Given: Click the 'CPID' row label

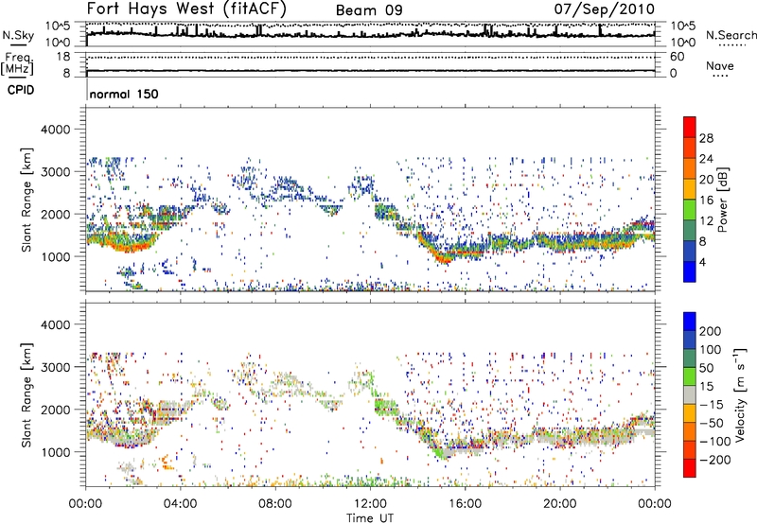Looking at the screenshot, I should pyautogui.click(x=21, y=90).
